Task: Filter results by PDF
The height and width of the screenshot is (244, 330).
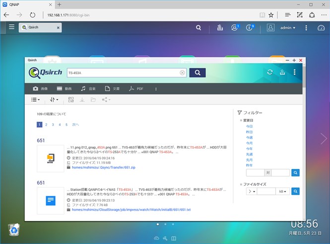Action: (136, 89)
